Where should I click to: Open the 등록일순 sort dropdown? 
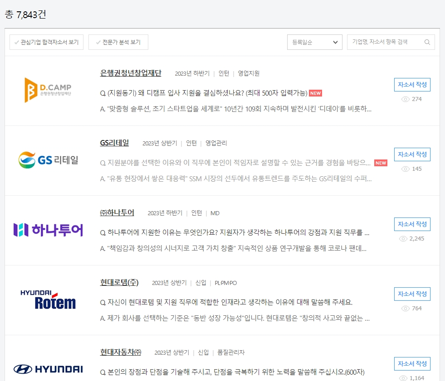pos(315,42)
